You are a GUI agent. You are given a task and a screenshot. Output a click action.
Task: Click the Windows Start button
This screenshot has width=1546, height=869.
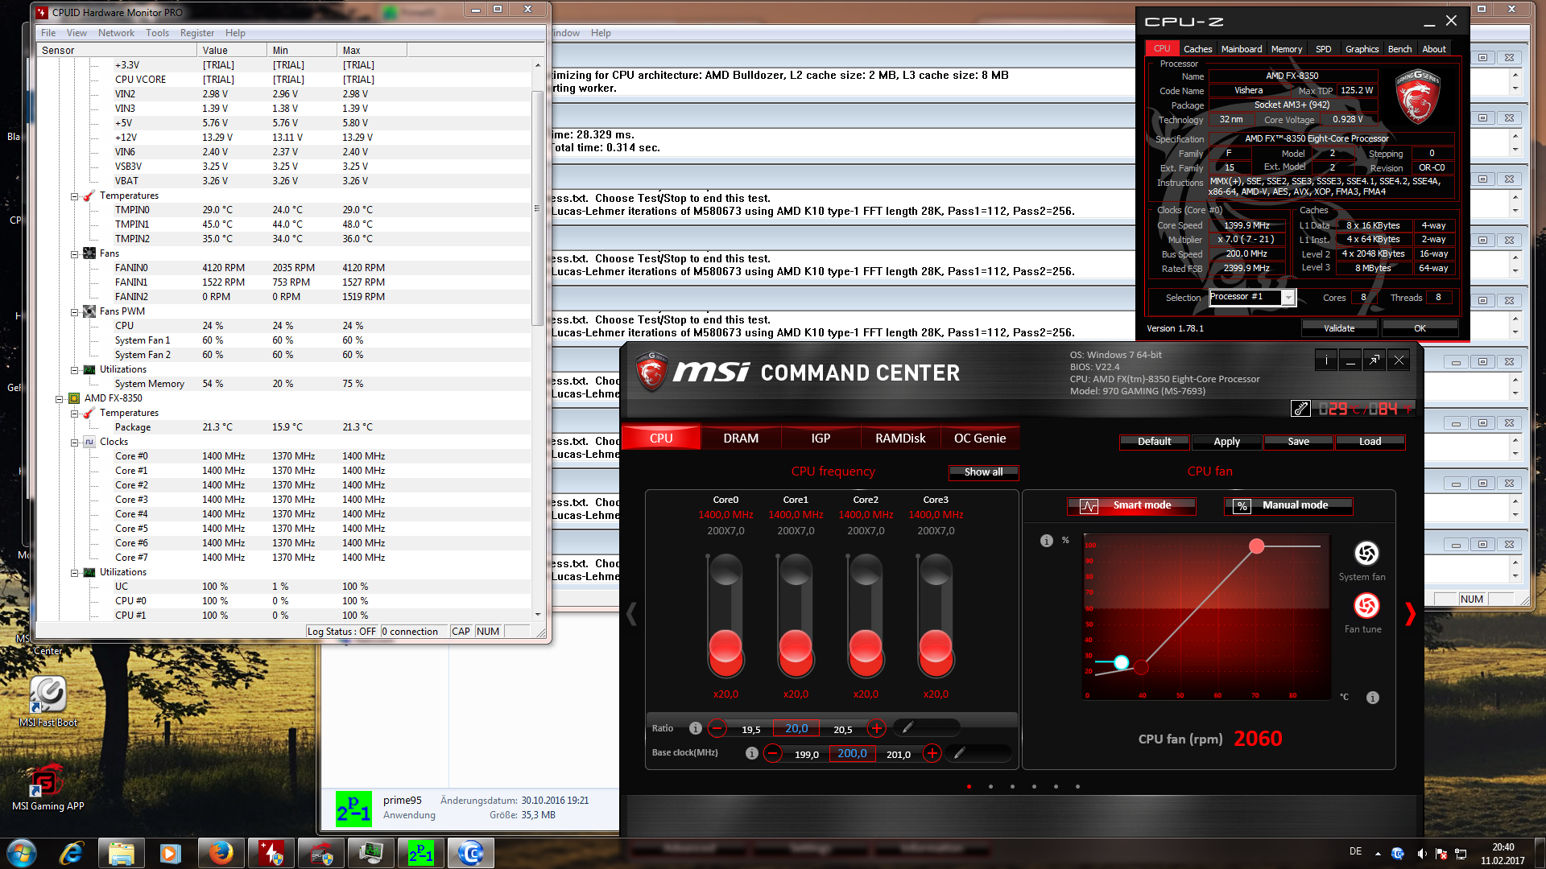pos(21,853)
